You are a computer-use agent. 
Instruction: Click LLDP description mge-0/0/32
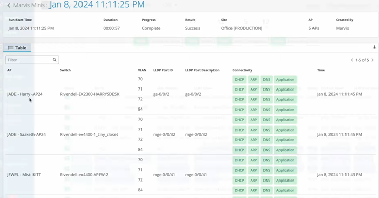point(196,134)
